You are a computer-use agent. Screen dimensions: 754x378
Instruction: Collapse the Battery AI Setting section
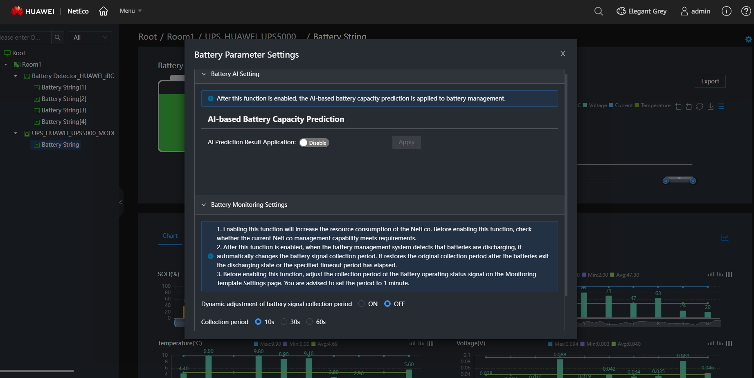click(x=204, y=74)
